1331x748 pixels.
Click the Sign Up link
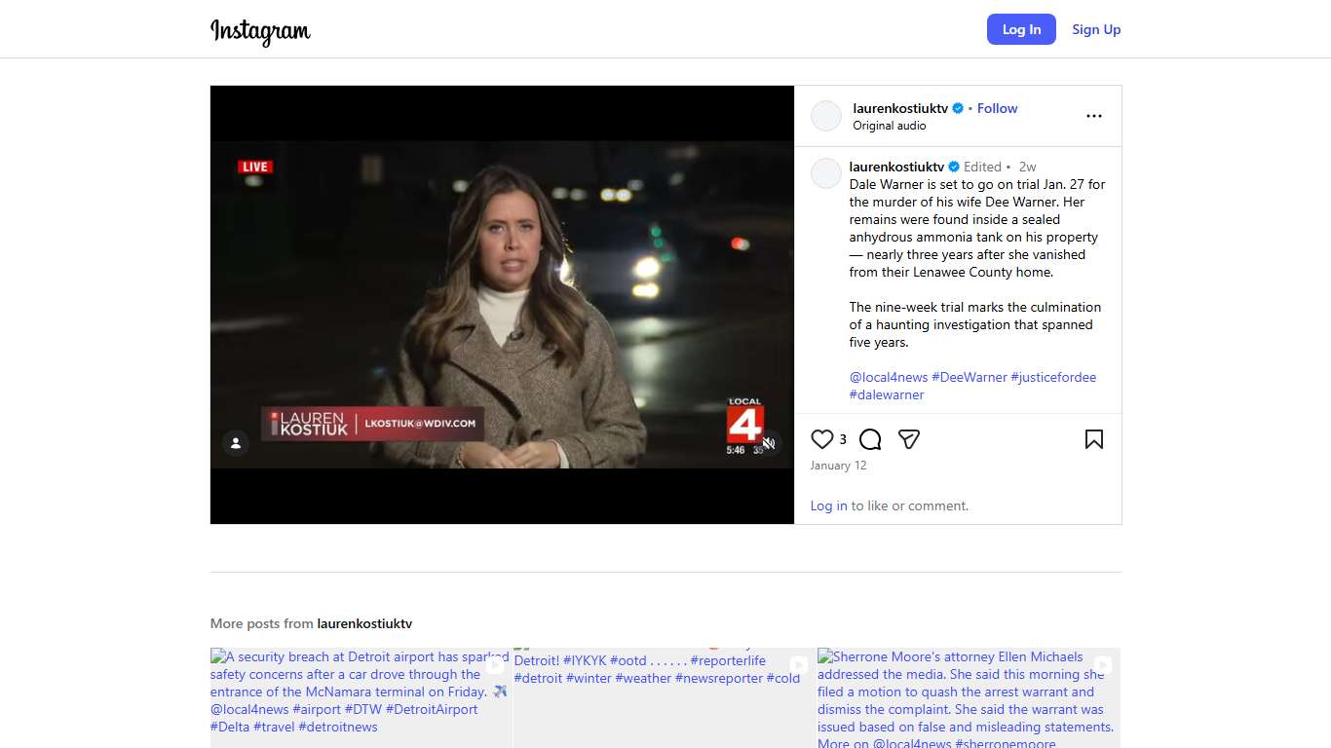(x=1096, y=29)
